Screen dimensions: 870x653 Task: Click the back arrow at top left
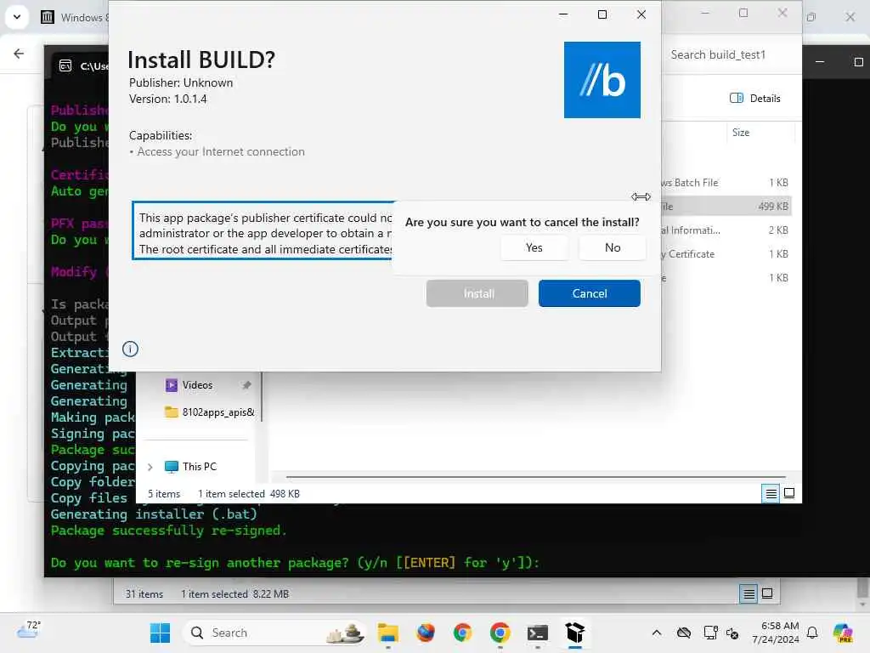19,54
